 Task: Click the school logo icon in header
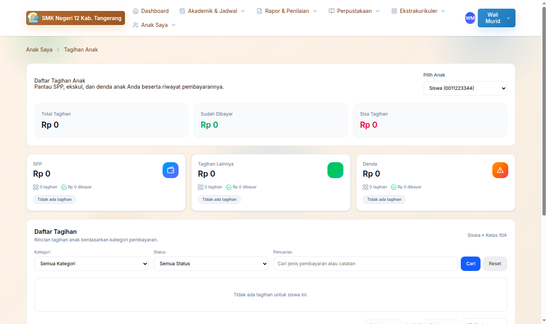33,18
